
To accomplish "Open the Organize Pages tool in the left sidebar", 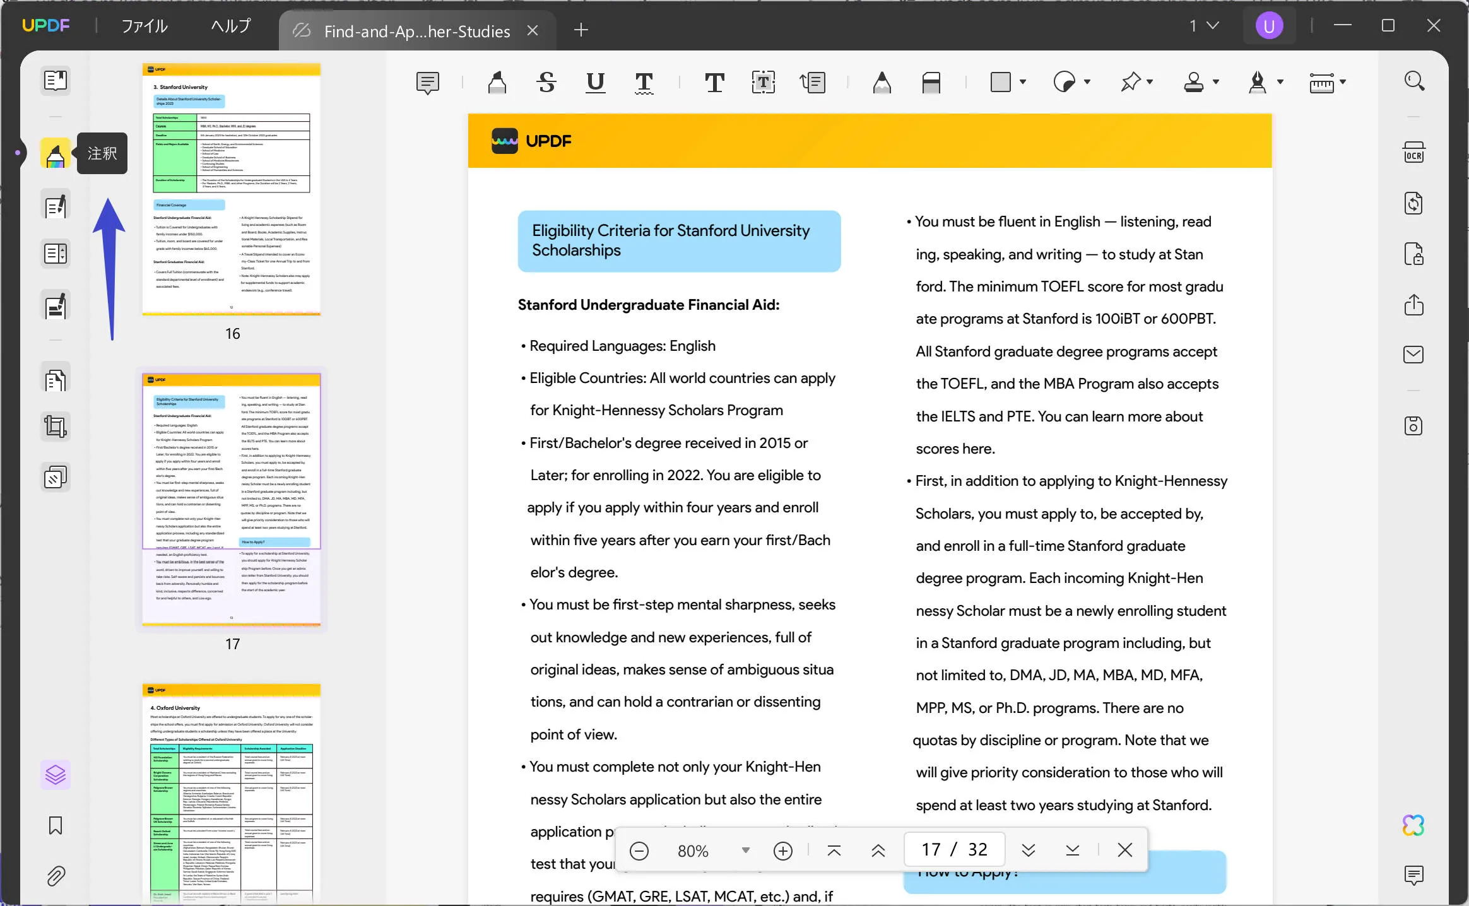I will pos(56,380).
